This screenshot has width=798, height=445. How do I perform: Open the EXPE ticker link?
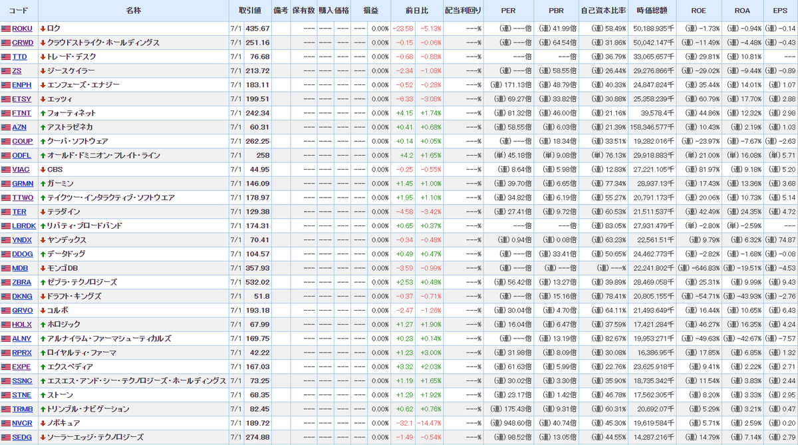(x=21, y=367)
